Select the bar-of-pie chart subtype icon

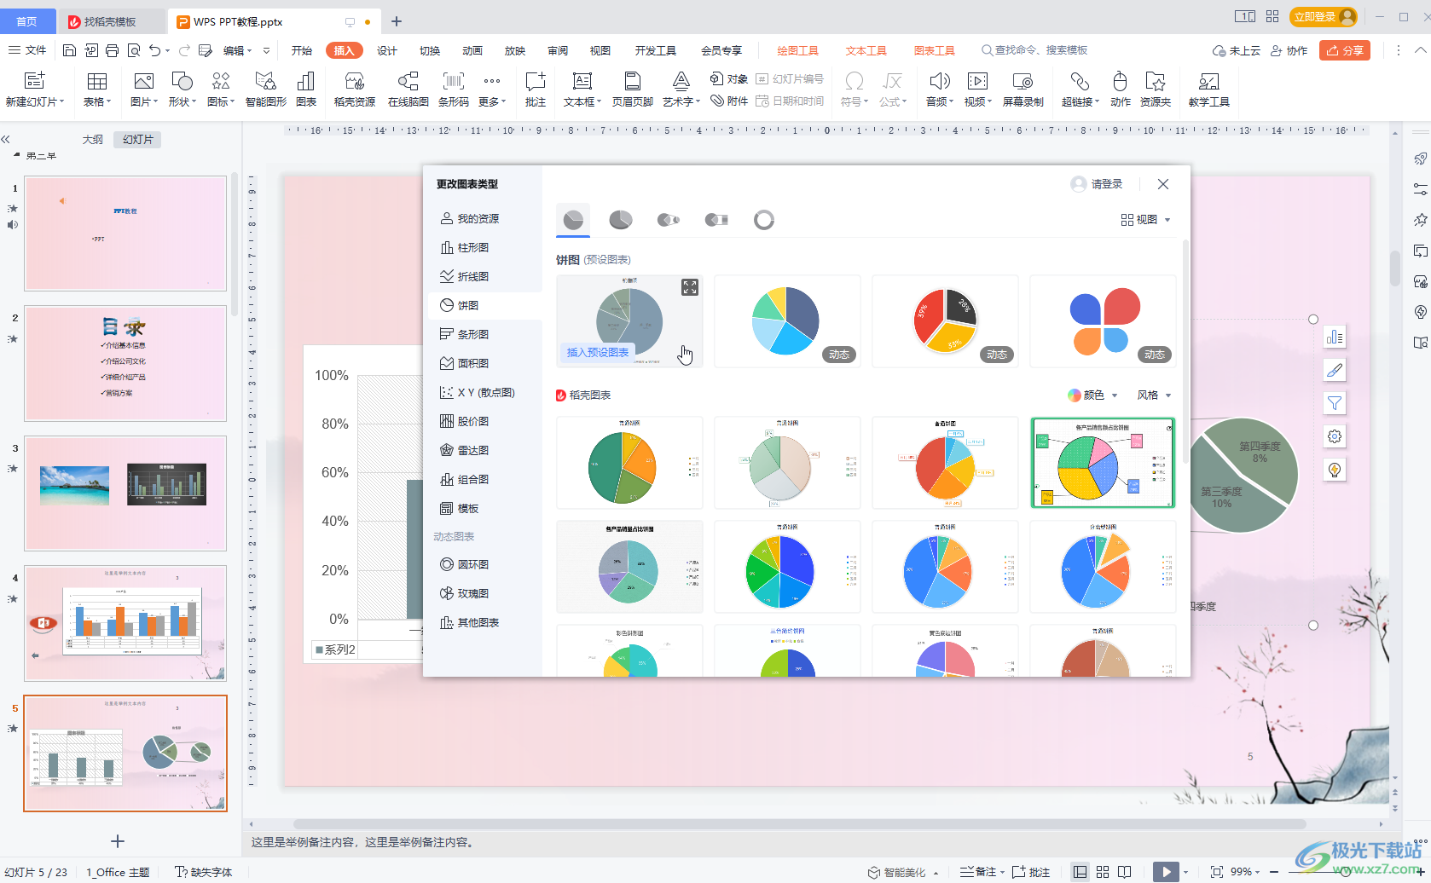click(716, 220)
